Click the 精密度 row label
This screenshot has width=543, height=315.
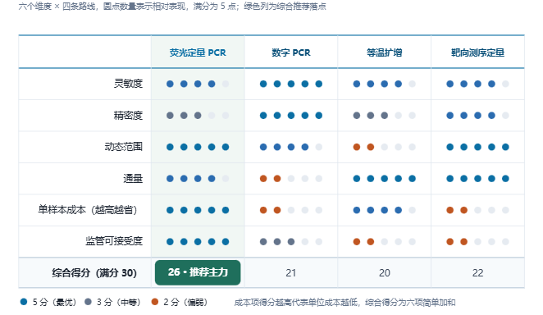point(128,116)
